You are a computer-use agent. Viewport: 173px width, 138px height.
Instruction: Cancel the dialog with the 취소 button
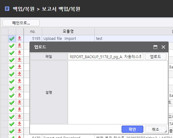(x=156, y=129)
